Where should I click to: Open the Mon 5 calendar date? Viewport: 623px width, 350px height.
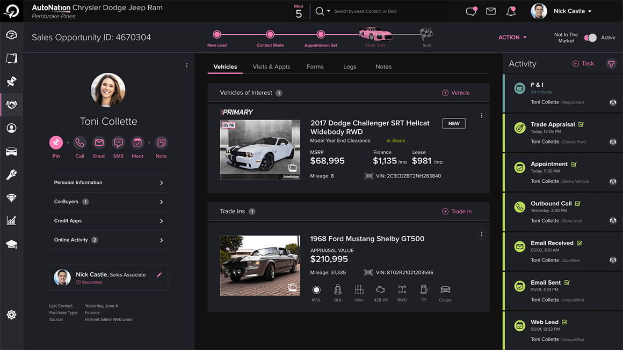click(299, 11)
